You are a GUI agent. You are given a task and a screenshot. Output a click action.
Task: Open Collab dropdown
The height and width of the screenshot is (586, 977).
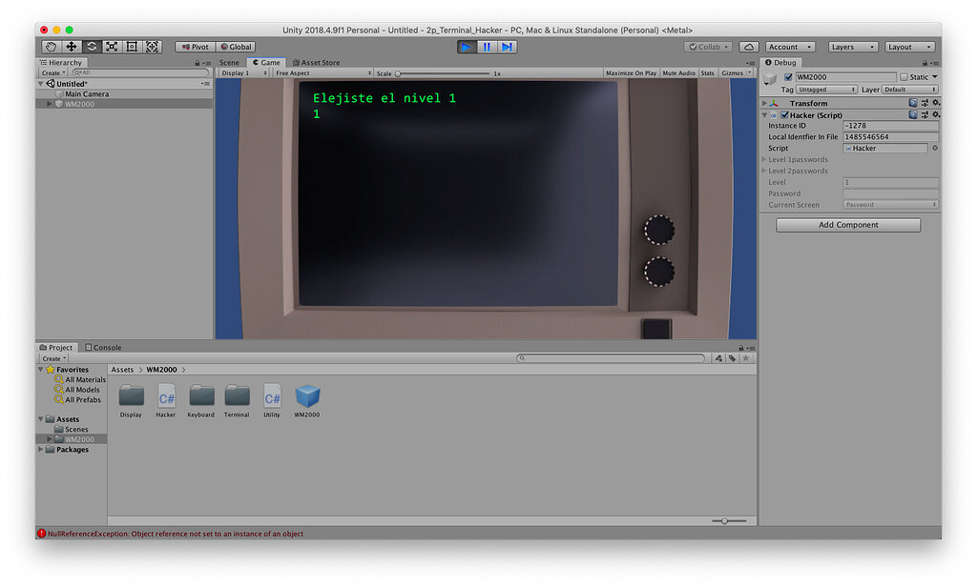708,47
